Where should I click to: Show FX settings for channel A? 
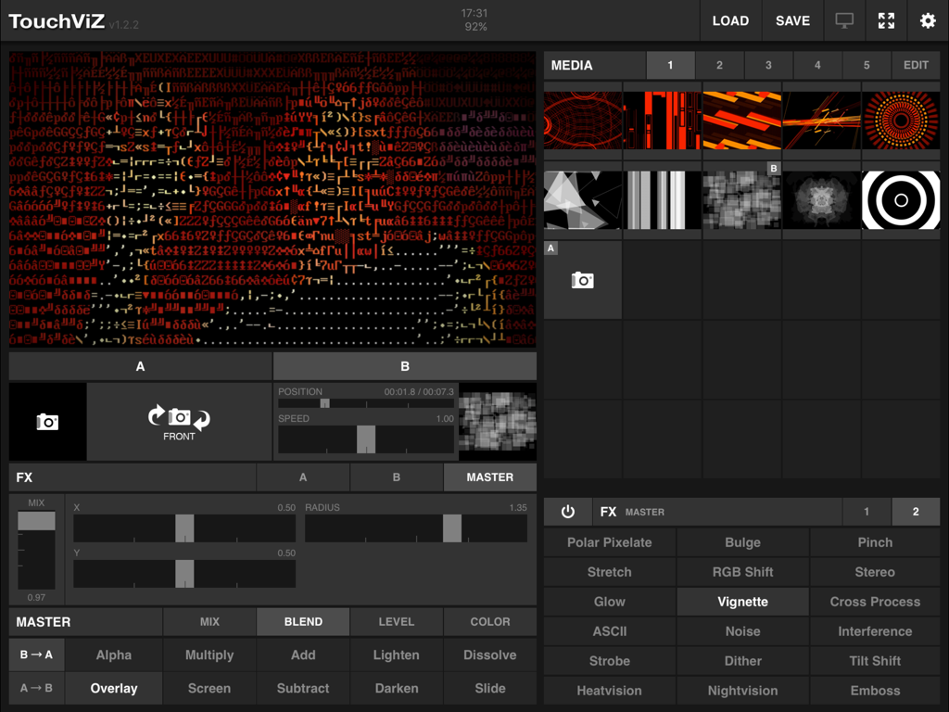pos(303,477)
